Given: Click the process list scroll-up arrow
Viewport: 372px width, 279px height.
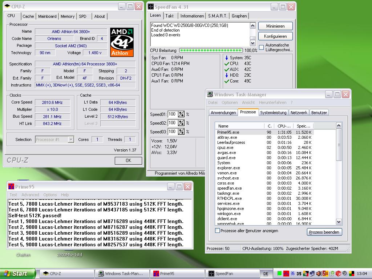Looking at the screenshot, I should tap(339, 125).
